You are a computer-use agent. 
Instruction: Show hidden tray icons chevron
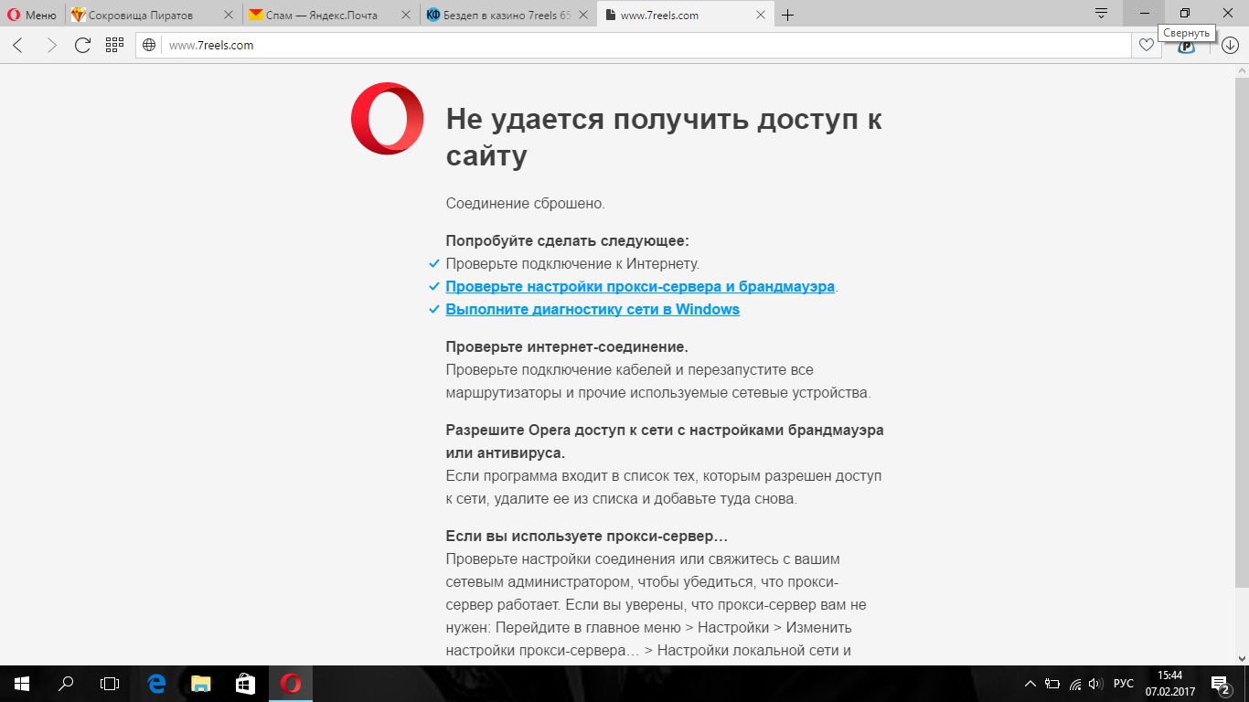tap(1030, 684)
